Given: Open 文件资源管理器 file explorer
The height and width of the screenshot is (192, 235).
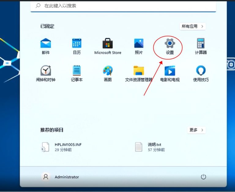Looking at the screenshot, I should [139, 74].
